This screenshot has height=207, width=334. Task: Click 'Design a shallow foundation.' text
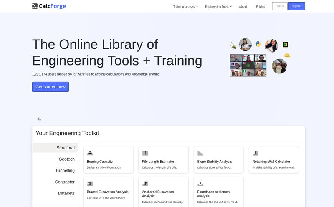104,167
